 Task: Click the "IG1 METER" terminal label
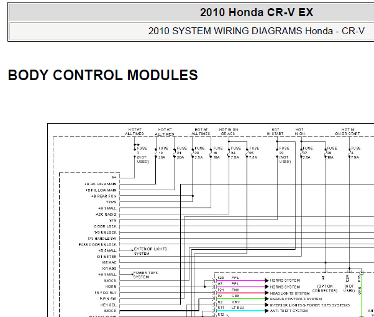click(106, 257)
